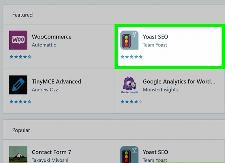225x163 pixels.
Task: Open the Yoast SEO title under Popular
Action: pyautogui.click(x=155, y=152)
